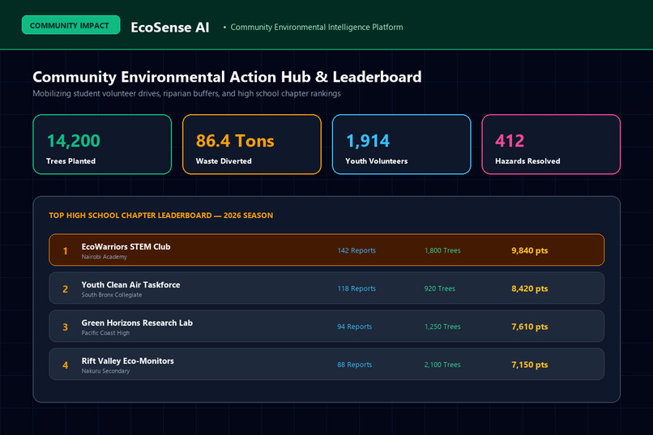Click the COMMUNITY IMPACT badge

pos(70,25)
